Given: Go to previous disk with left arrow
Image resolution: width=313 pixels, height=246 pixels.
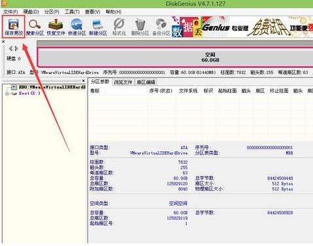Looking at the screenshot, I should [10, 48].
